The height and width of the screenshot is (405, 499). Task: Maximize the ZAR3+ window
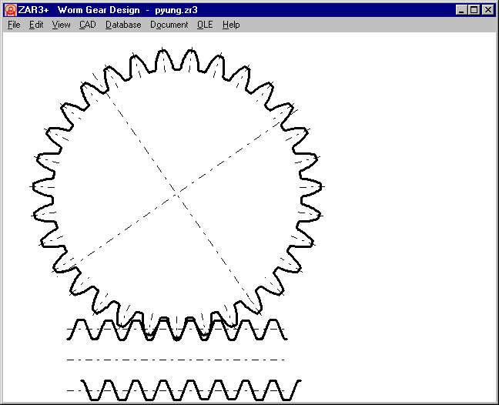[x=474, y=10]
